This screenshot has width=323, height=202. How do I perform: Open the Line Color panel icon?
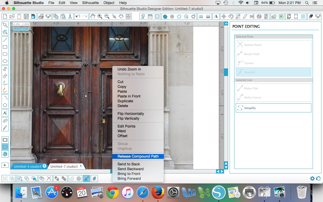201,16
